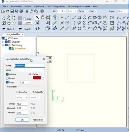Toggle Snap checkbox in properties dialog
The image size is (129, 132).
[x=7, y=82]
